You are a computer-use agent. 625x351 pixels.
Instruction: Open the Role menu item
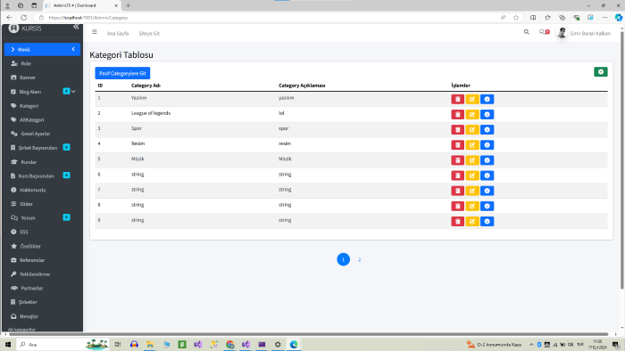pyautogui.click(x=42, y=63)
